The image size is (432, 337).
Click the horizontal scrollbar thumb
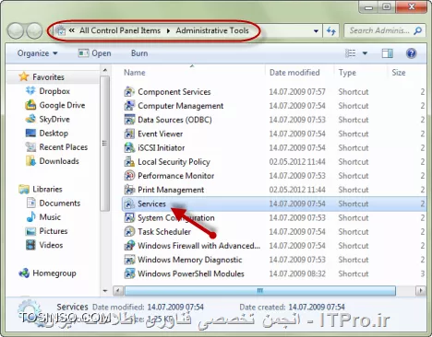[260, 290]
